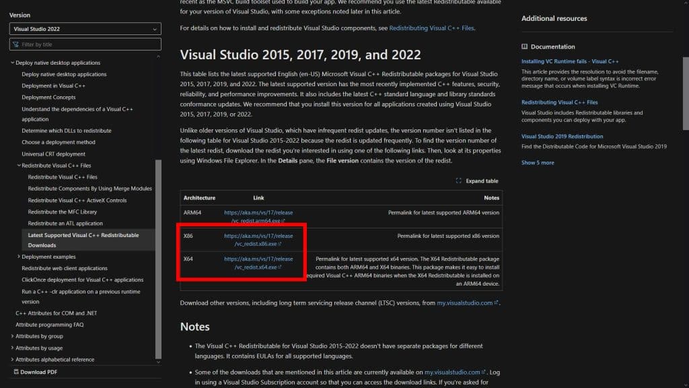Collapse Redistribute Visual C++ Files chevron
689x388 pixels.
coord(19,166)
